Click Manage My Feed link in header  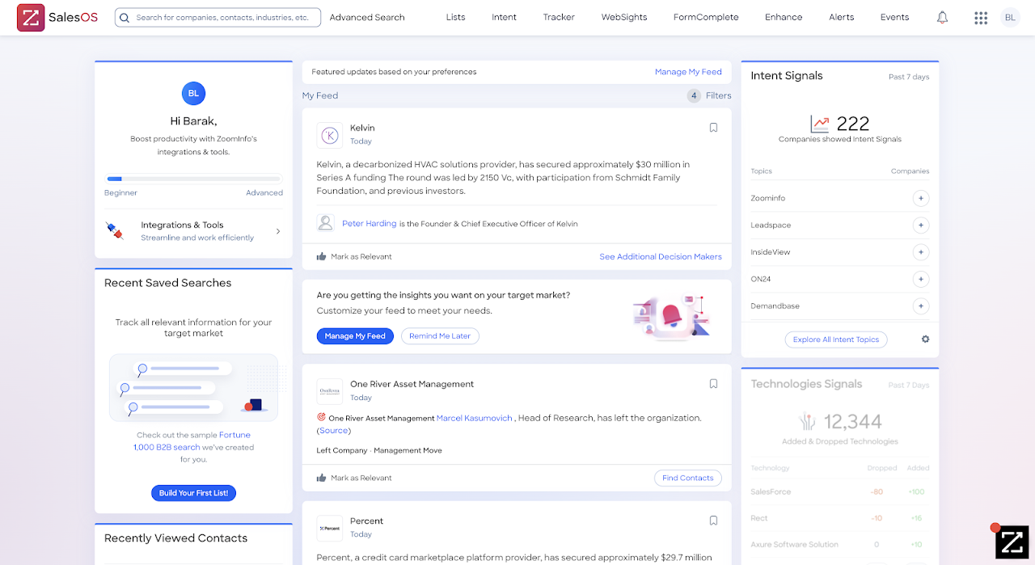click(688, 72)
